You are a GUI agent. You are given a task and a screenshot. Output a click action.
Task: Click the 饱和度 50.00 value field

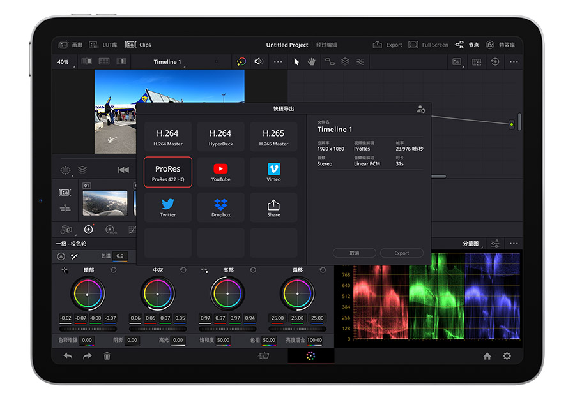click(x=223, y=340)
